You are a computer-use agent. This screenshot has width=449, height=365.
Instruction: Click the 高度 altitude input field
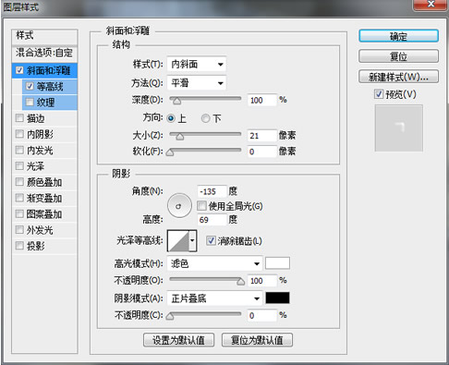(x=212, y=220)
